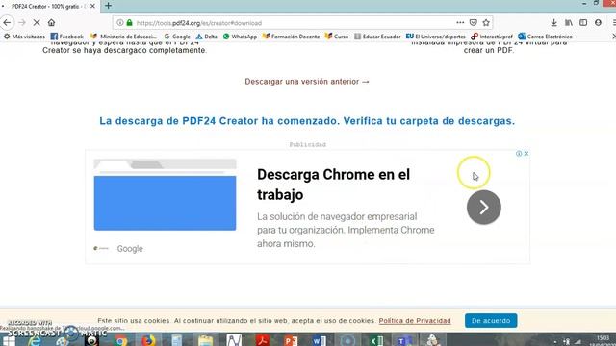Open PowerPoint from the taskbar
This screenshot has height=346, width=616.
click(291, 340)
